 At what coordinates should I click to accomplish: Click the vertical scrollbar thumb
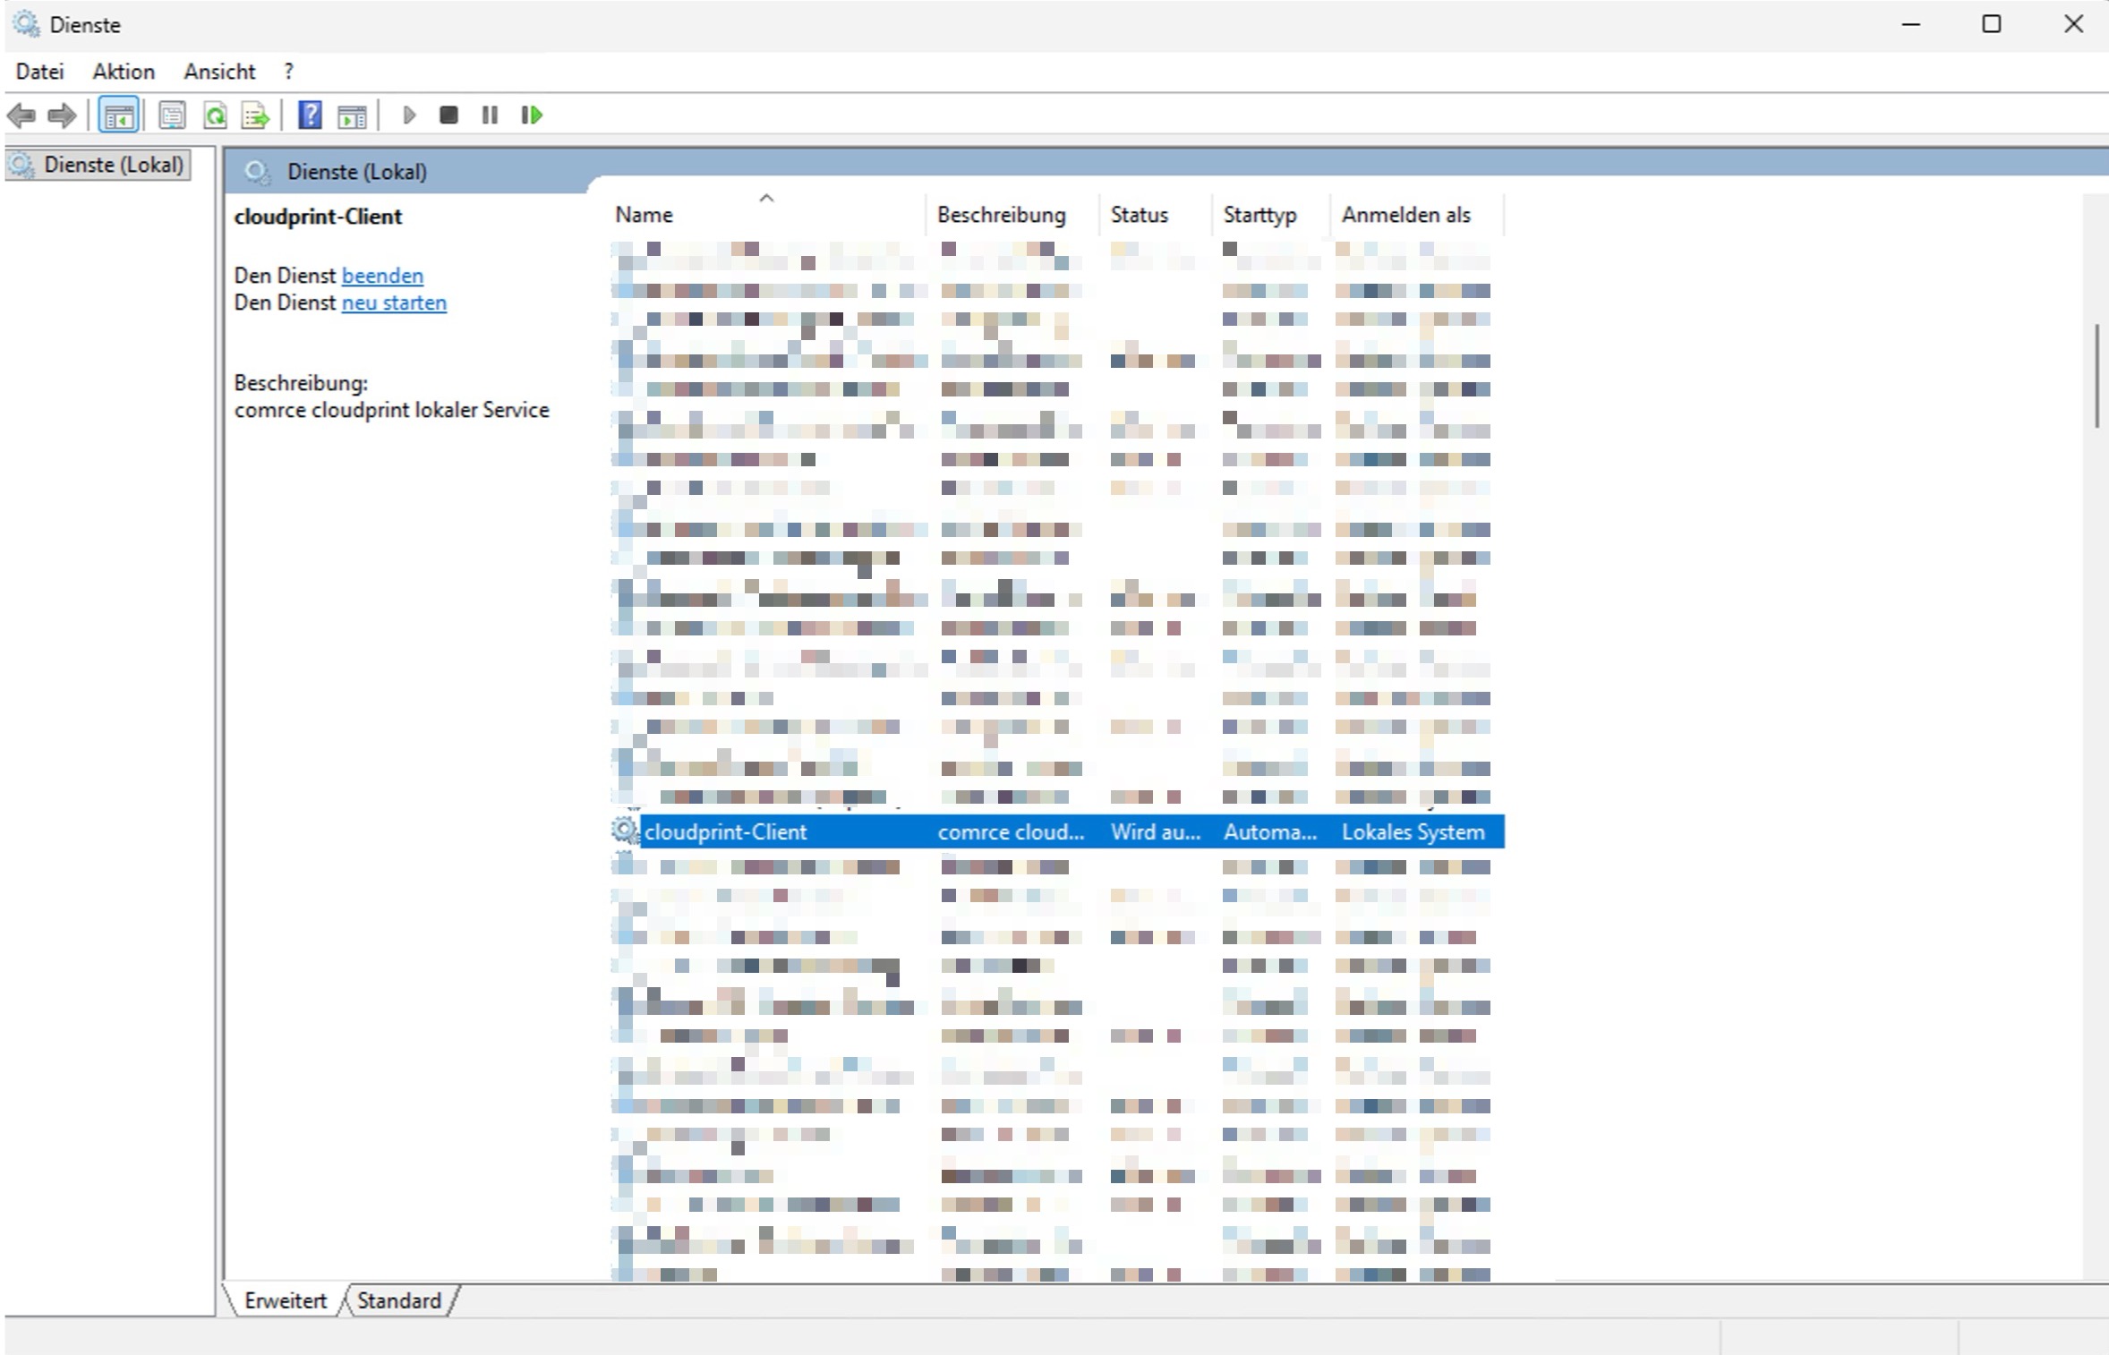[x=2096, y=376]
